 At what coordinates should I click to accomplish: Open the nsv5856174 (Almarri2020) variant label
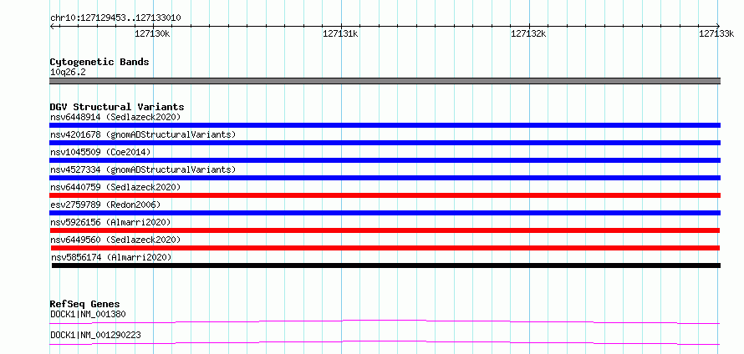pyautogui.click(x=111, y=257)
